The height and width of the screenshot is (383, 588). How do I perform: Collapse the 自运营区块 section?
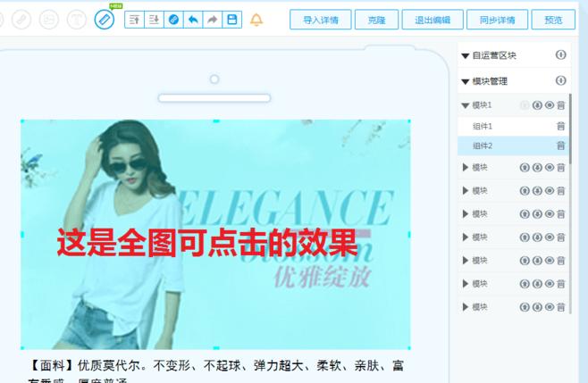click(466, 56)
